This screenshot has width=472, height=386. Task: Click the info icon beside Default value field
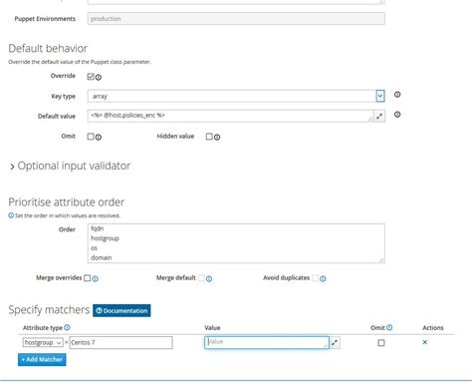pyautogui.click(x=397, y=115)
